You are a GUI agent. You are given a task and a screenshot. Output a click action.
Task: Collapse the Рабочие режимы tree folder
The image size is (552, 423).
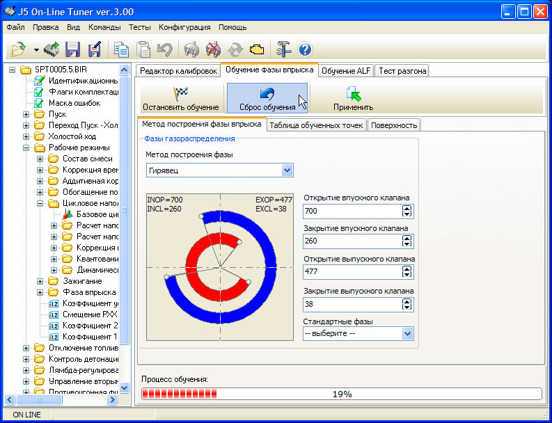[x=26, y=147]
